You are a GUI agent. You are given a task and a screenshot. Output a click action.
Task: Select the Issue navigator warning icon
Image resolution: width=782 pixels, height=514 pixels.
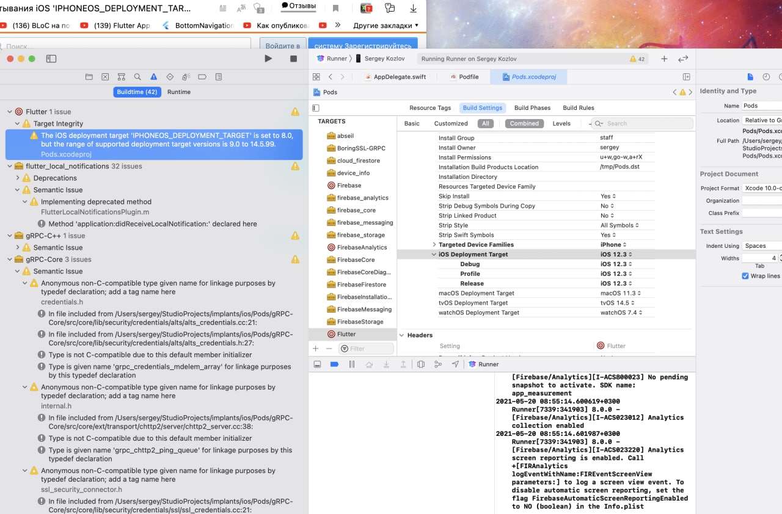coord(153,77)
